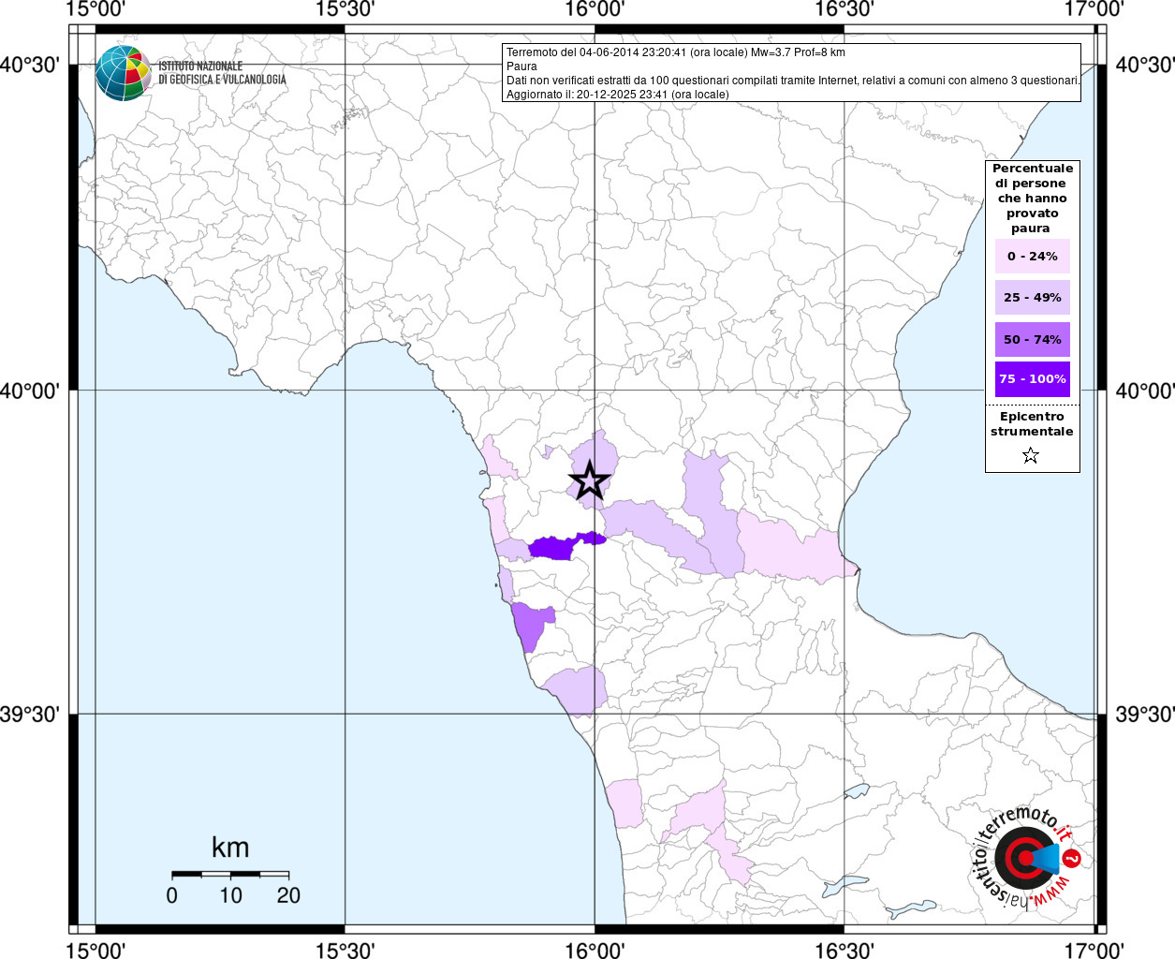Select the 75 - 100% legend swatch
The width and height of the screenshot is (1175, 959).
click(x=1032, y=379)
